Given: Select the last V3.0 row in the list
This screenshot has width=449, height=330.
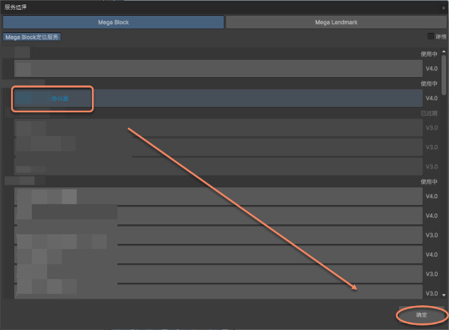Looking at the screenshot, I should coord(217,292).
